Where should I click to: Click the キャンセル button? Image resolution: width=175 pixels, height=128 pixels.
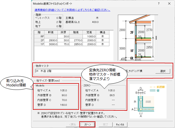(120, 125)
